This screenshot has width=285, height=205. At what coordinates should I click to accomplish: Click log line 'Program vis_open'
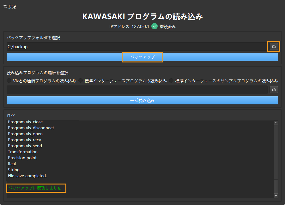click(x=25, y=134)
